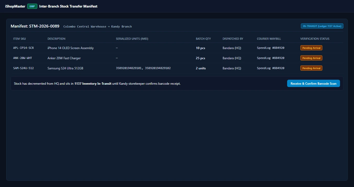Click SpeedLog #884920 in the Samsung S24 row
This screenshot has width=354, height=187.
point(271,68)
